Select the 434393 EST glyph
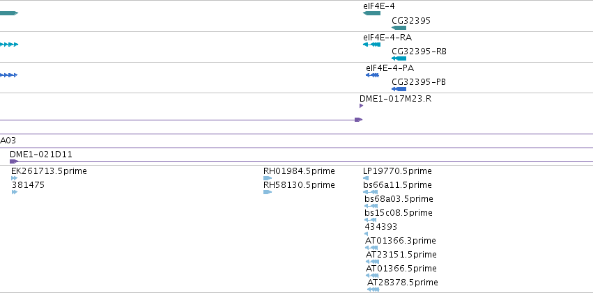Screen dimensions: 593x293 pyautogui.click(x=366, y=234)
